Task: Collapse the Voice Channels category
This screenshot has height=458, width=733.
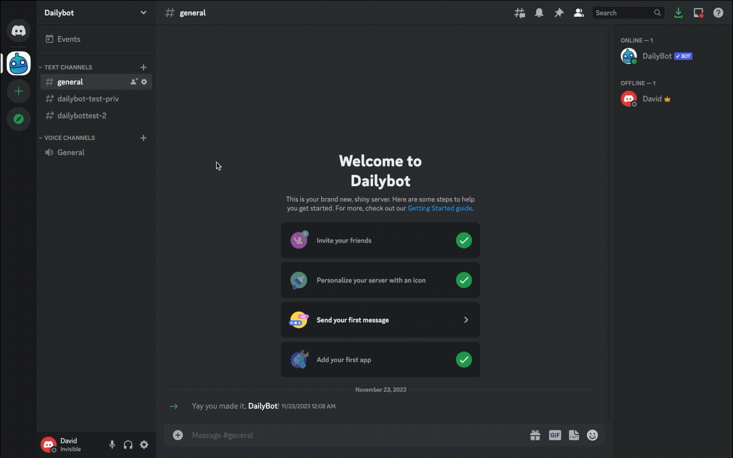Action: 69,138
